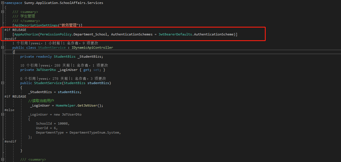Click the 'readonly' keyword
Image resolution: width=341 pixels, height=162 pixels.
[44, 57]
